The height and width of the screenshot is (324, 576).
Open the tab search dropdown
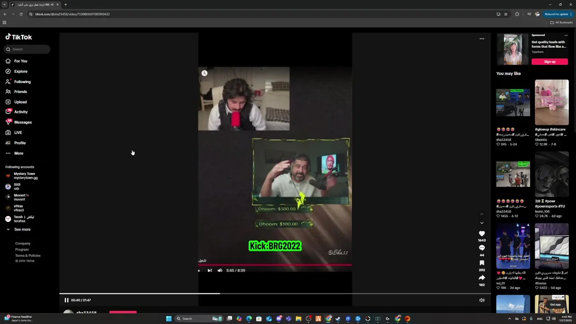[4, 4]
